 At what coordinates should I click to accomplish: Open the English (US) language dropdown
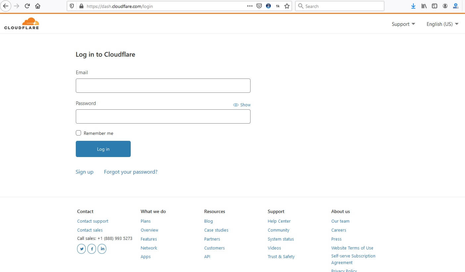point(442,24)
